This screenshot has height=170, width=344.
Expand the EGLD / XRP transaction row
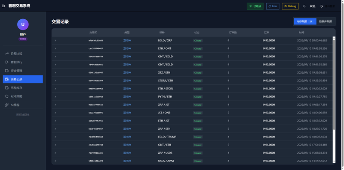[x=55, y=40]
